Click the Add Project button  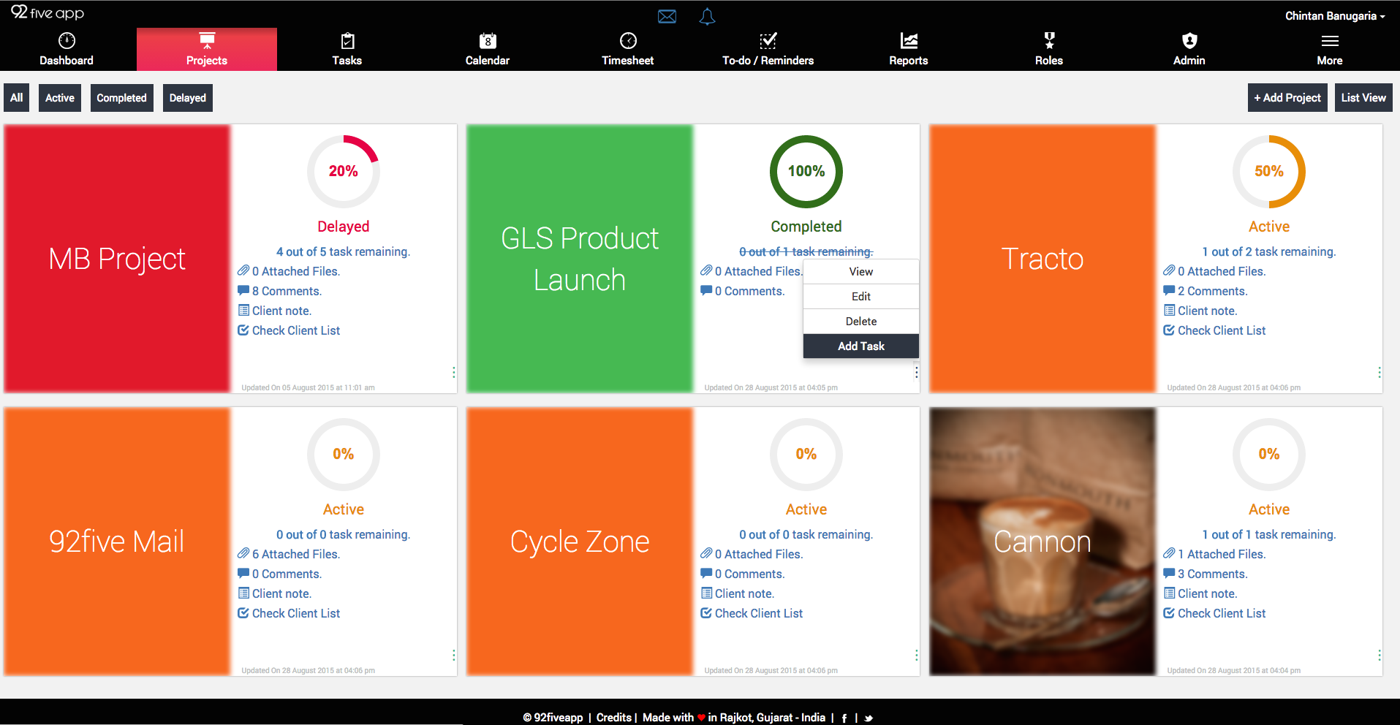tap(1287, 98)
